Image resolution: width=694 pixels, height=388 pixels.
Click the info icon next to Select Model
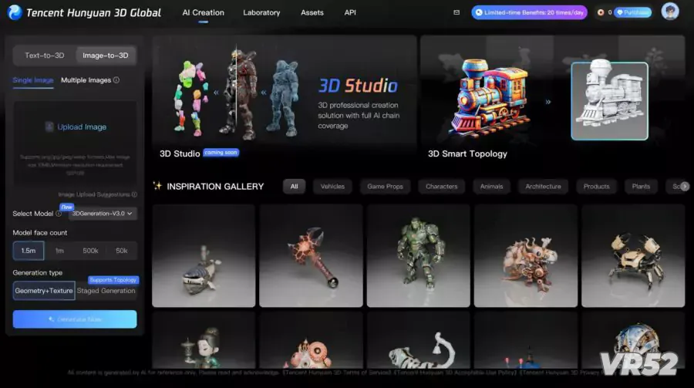pyautogui.click(x=59, y=214)
